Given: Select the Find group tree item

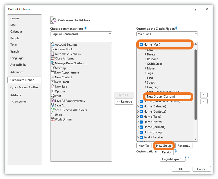Looking at the screenshot, I should [150, 78].
